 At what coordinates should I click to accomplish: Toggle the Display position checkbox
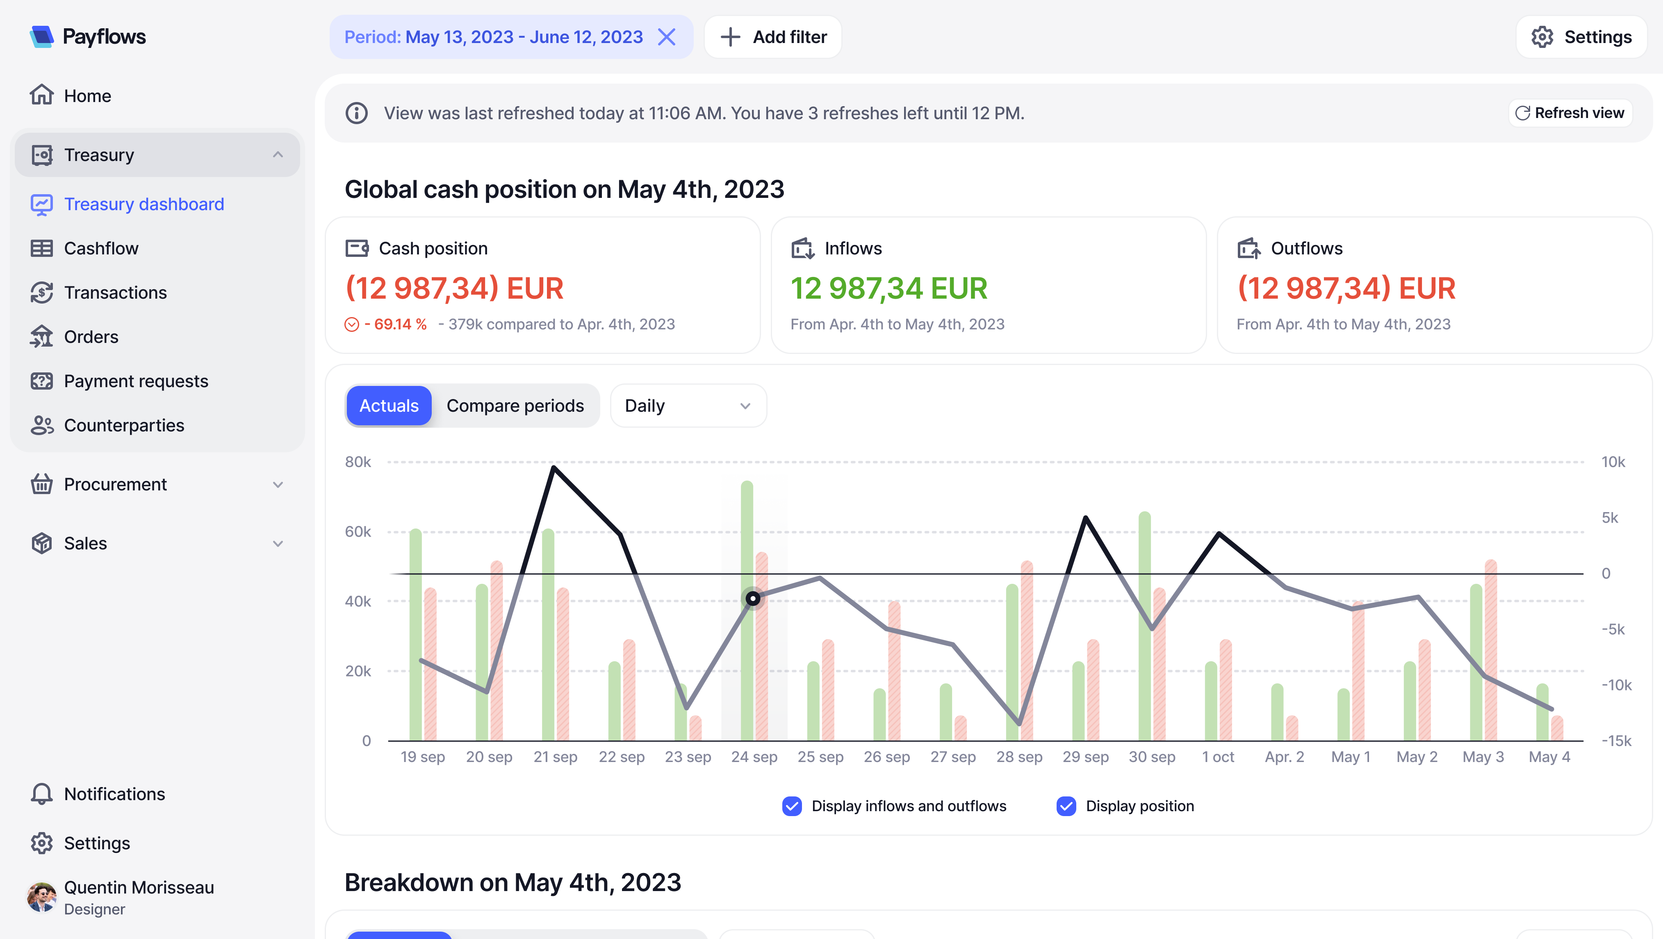[1066, 806]
